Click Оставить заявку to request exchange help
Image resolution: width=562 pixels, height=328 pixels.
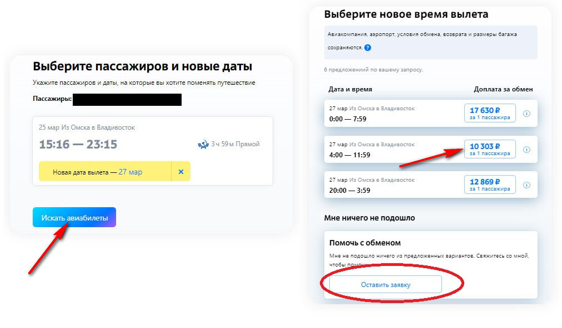point(385,284)
